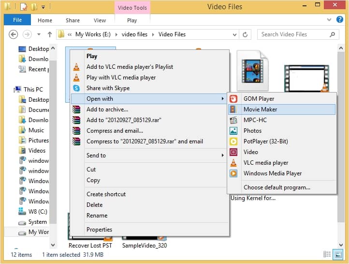Click the Movie Maker filmstrip icon
The width and height of the screenshot is (349, 264).
click(233, 109)
